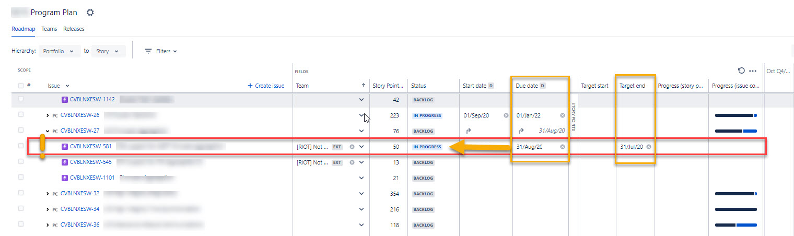Viewport: 794px width, 236px height.
Task: Click PC issue-type icon of CVBLNXESW-36
Action: coord(55,225)
